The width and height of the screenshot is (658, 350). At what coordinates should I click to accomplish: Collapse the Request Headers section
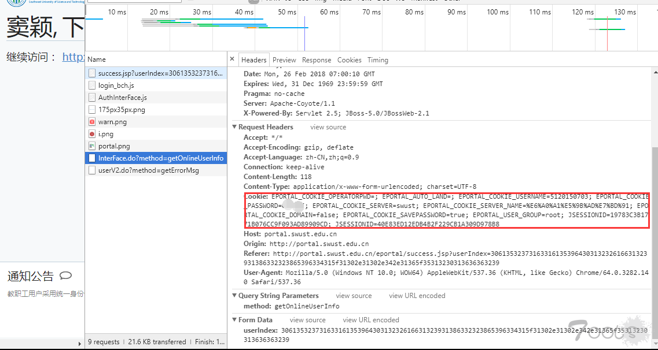(x=234, y=127)
